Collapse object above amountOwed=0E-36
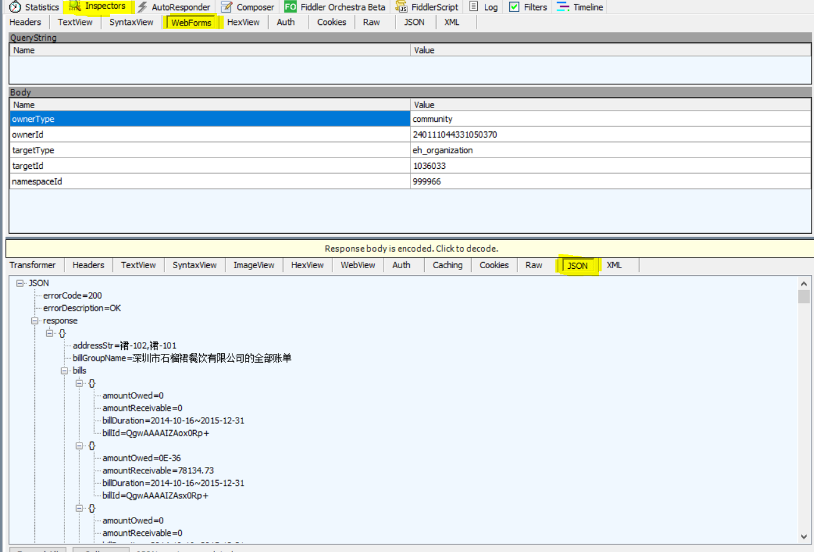Viewport: 814px width, 552px height. [80, 446]
